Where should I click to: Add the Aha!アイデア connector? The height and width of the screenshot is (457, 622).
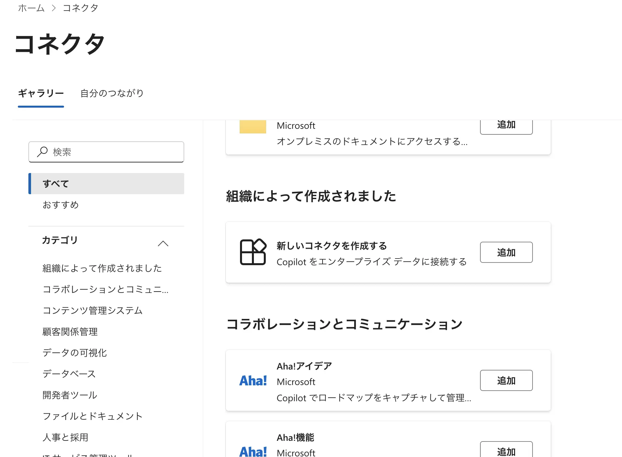pos(506,380)
